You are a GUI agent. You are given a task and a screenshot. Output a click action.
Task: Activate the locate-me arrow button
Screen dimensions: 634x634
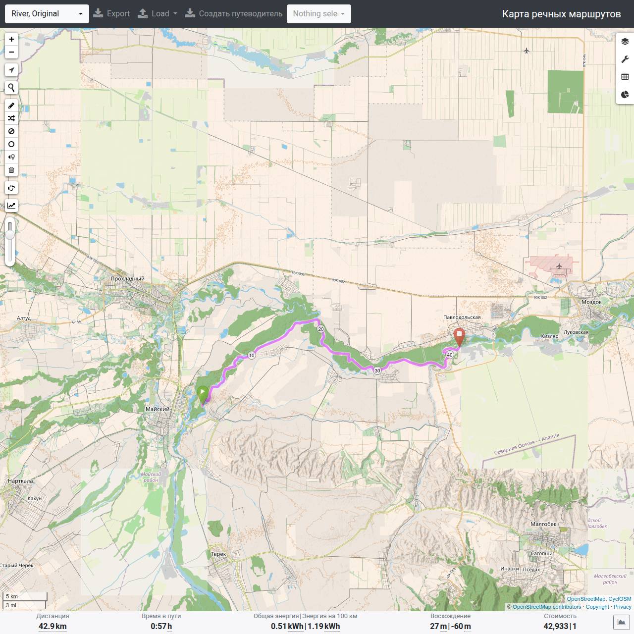[x=11, y=70]
